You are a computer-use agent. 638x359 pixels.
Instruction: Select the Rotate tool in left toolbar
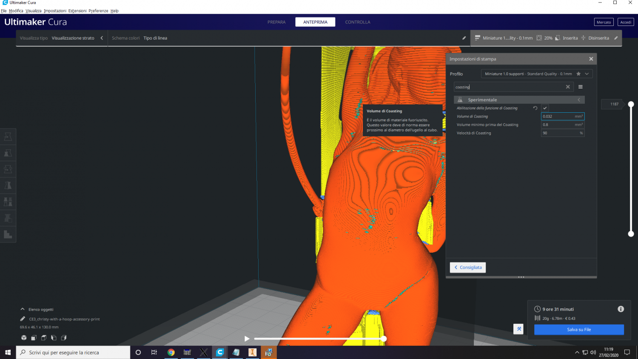click(8, 169)
